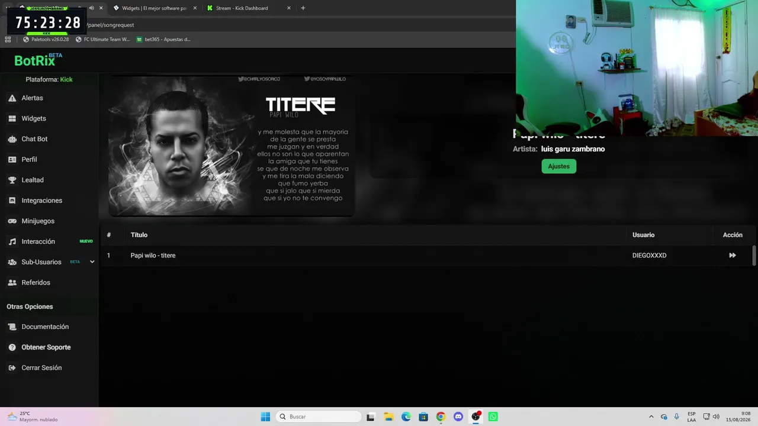Open WhatsApp from the taskbar
This screenshot has width=758, height=426.
(493, 417)
